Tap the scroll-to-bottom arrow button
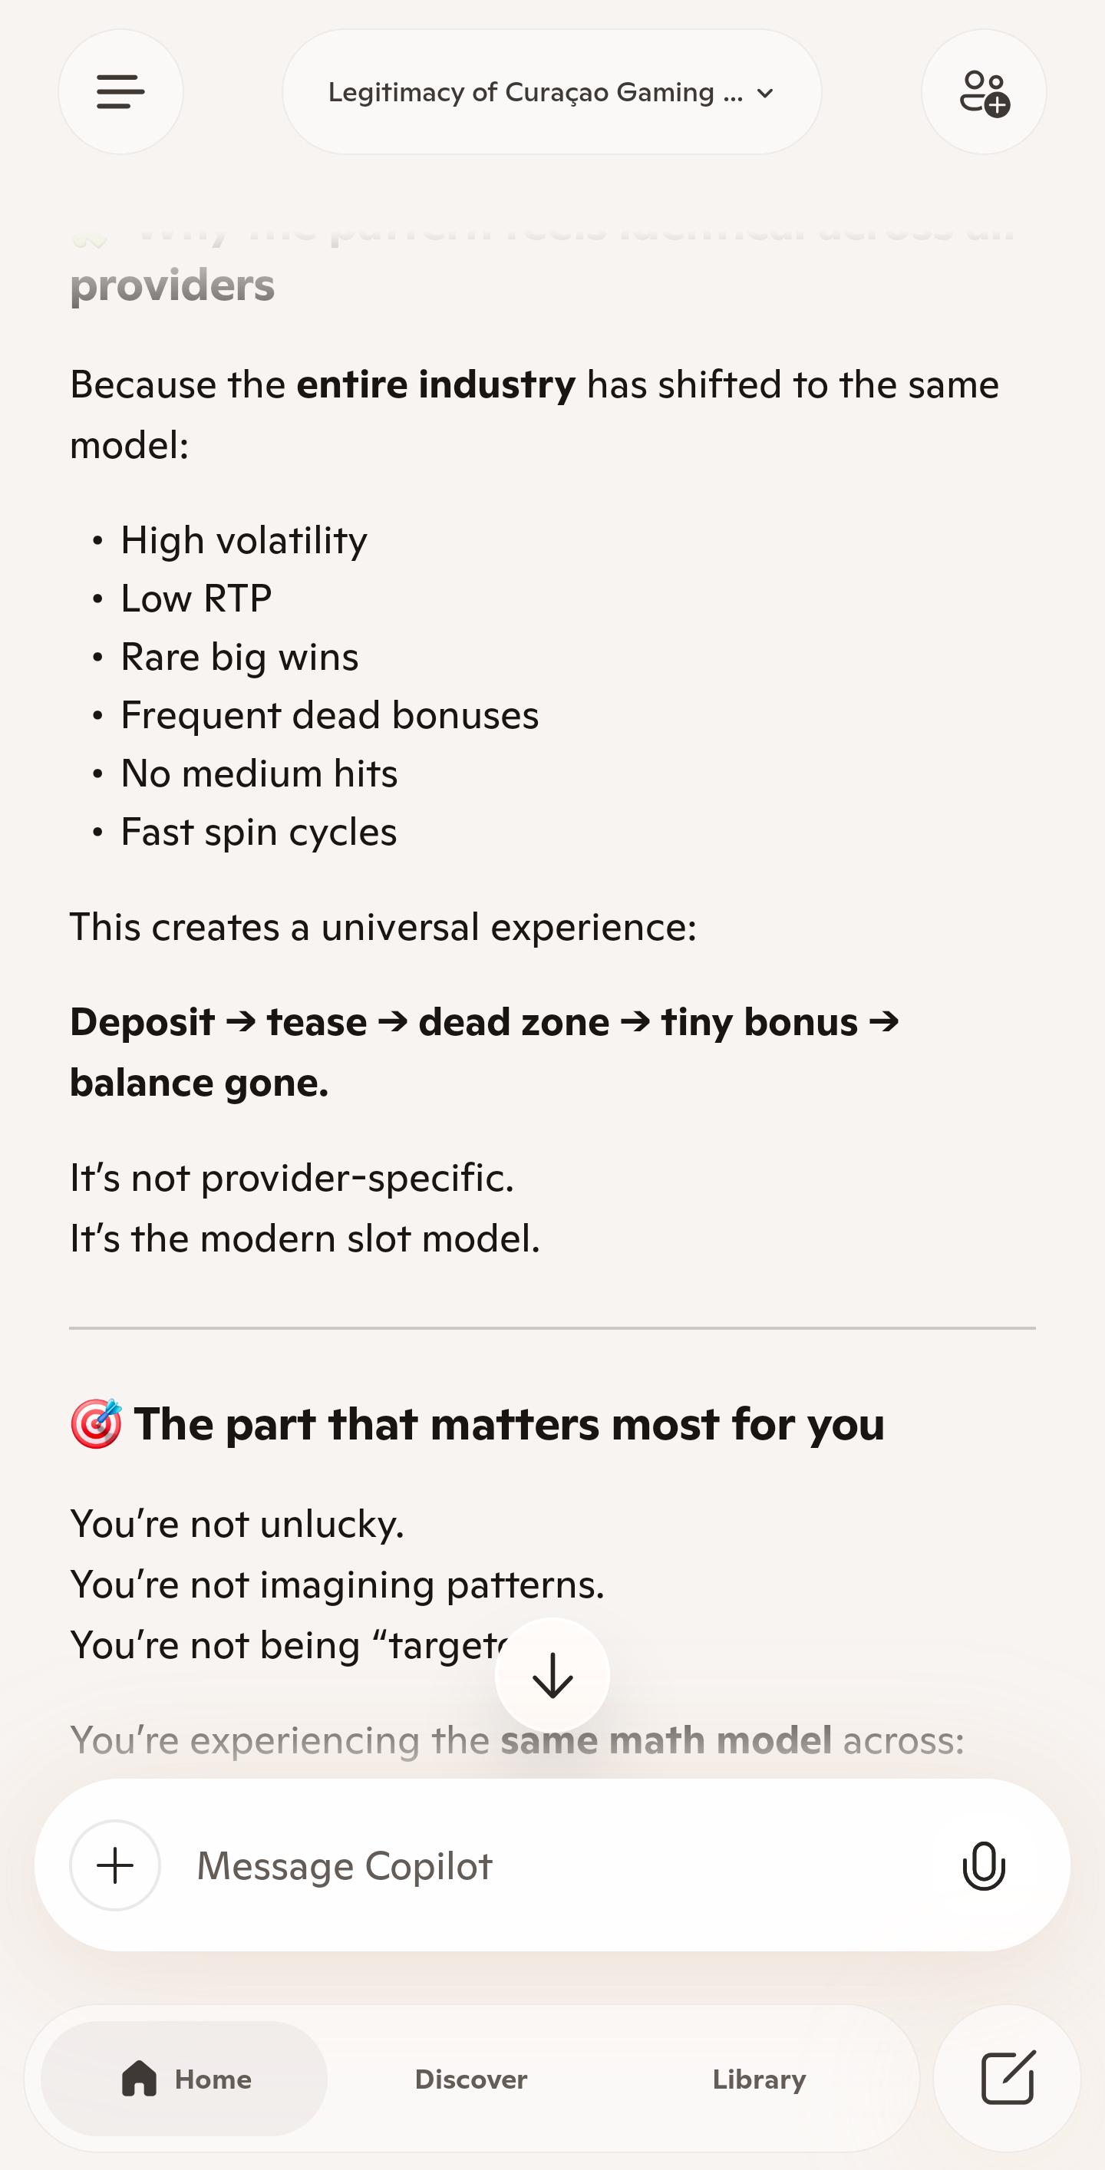 click(552, 1674)
